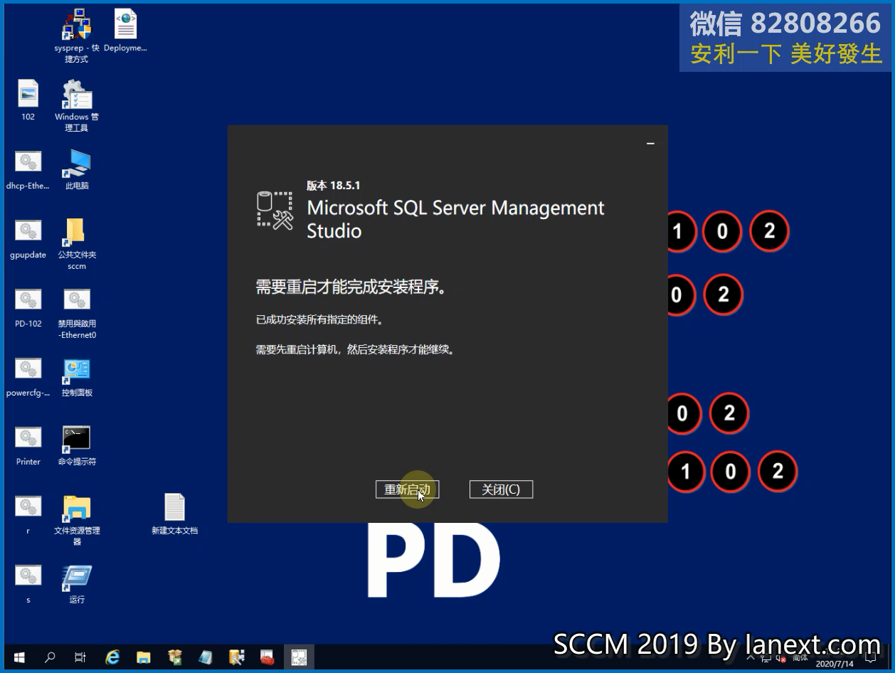Open the Deployme... document icon

125,32
